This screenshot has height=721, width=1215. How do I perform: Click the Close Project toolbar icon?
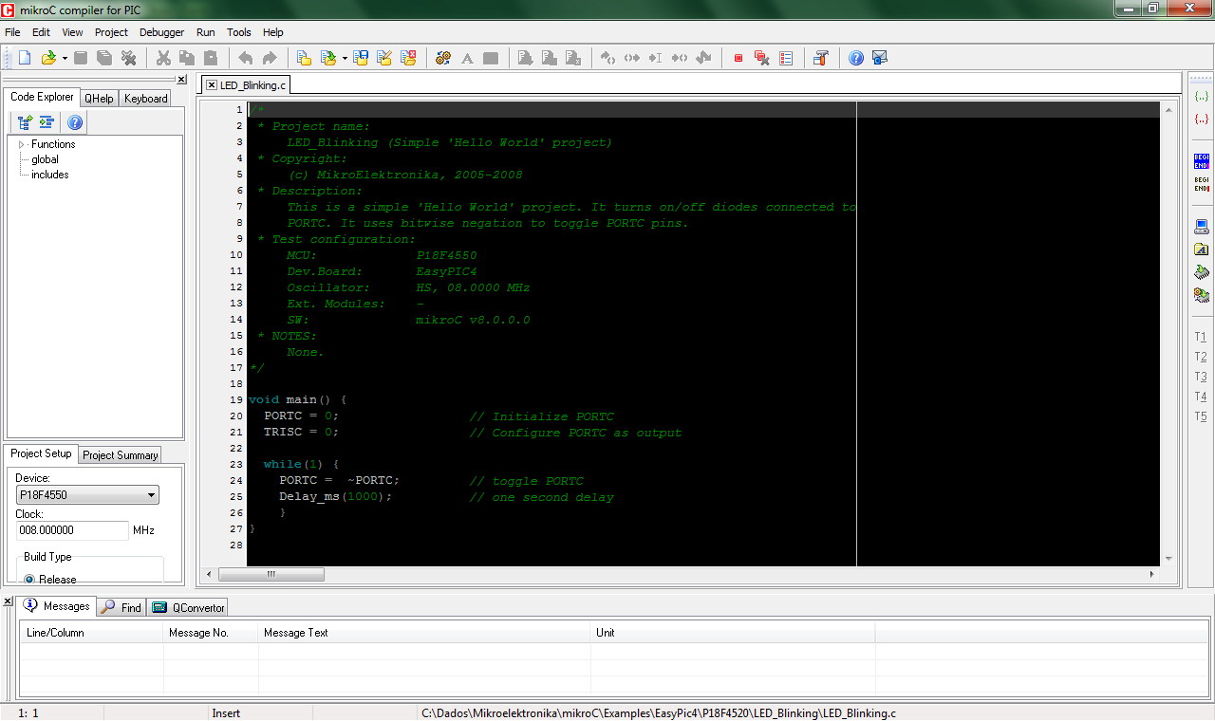click(408, 58)
